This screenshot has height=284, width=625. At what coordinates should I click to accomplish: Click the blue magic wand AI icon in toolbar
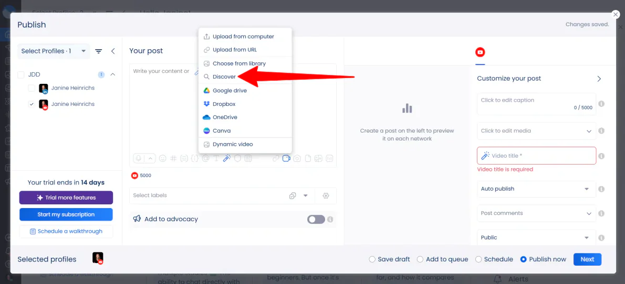(227, 158)
